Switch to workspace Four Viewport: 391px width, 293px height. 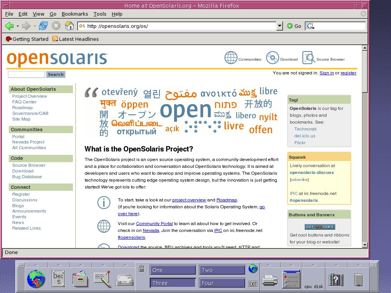click(222, 283)
